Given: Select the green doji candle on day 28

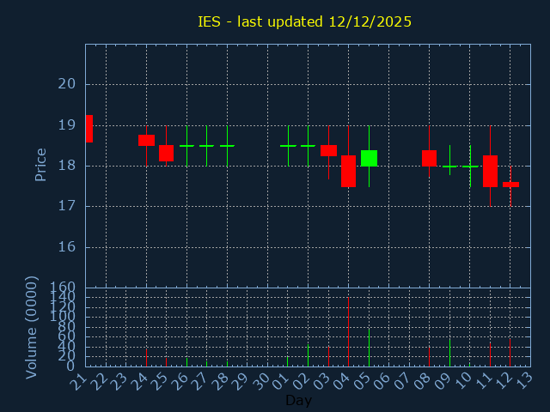Looking at the screenshot, I should [x=227, y=146].
